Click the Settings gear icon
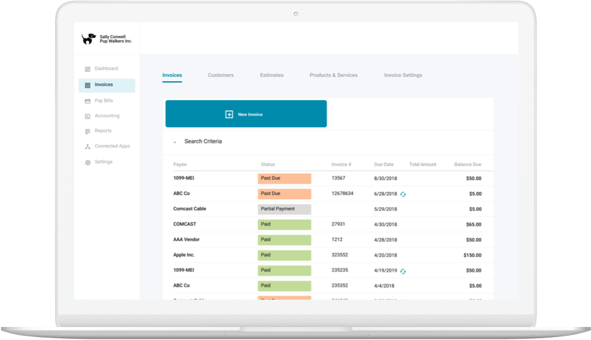The width and height of the screenshot is (591, 340). pyautogui.click(x=88, y=162)
